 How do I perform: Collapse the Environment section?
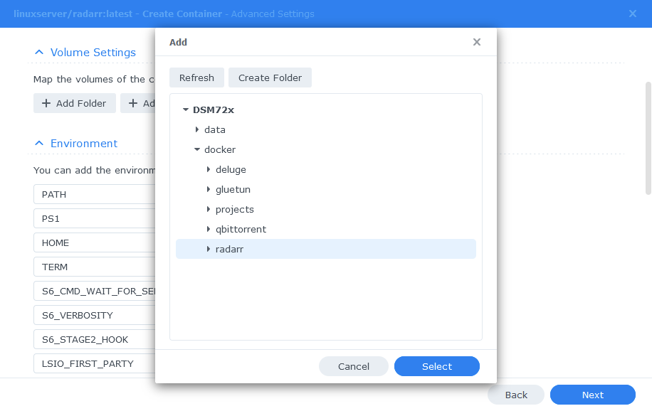coord(39,144)
